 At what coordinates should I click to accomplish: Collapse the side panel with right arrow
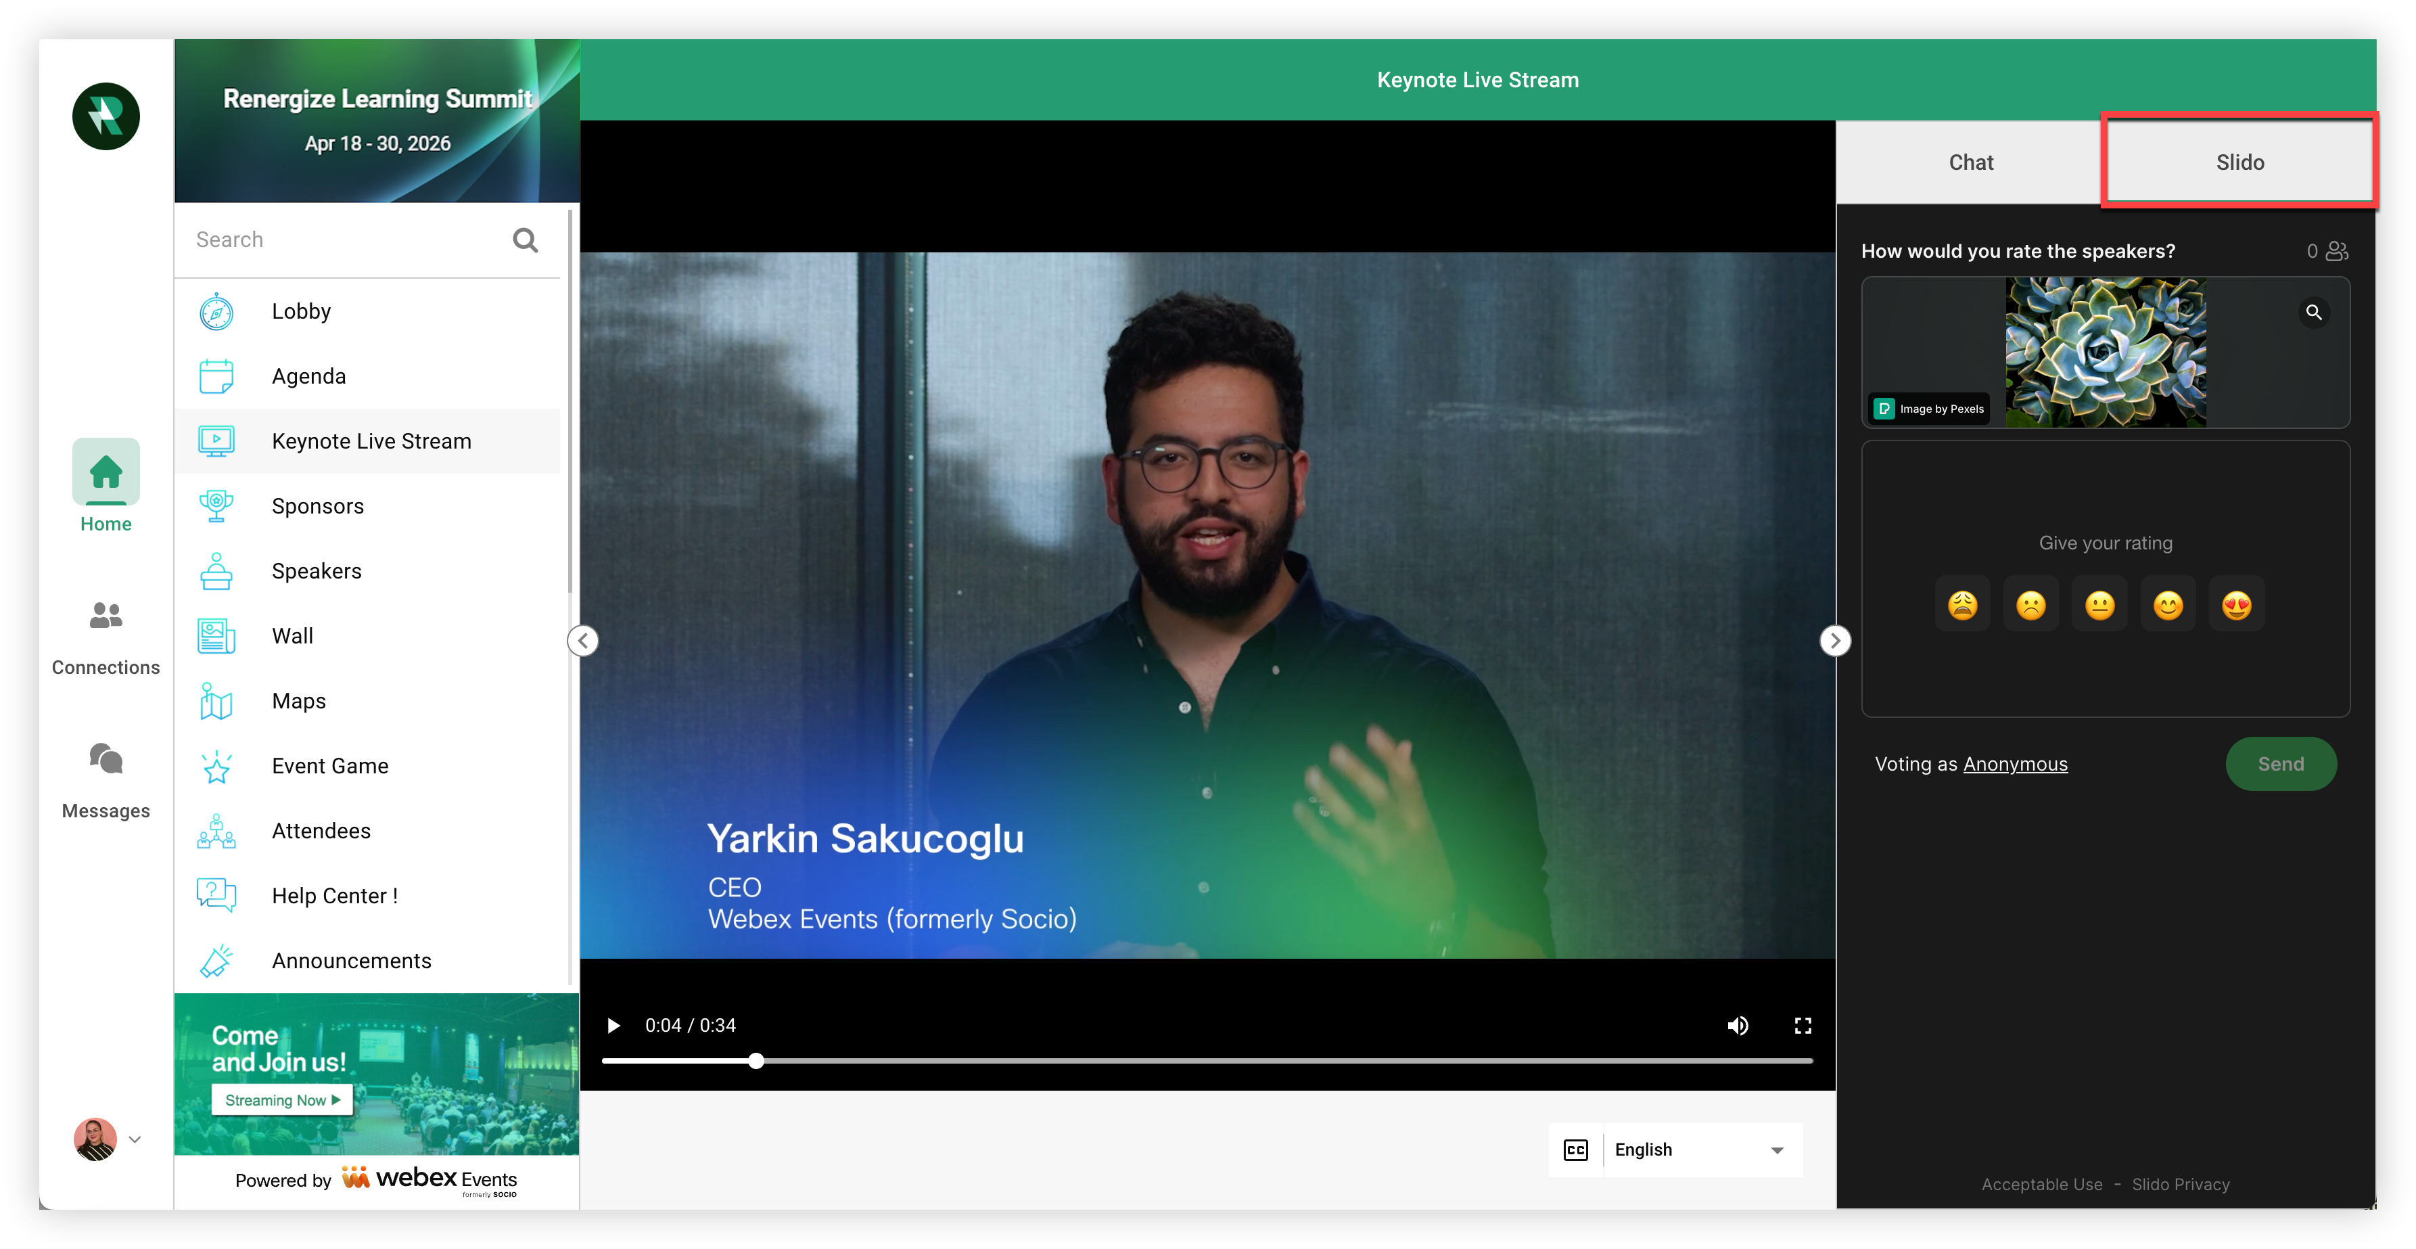pyautogui.click(x=1836, y=641)
